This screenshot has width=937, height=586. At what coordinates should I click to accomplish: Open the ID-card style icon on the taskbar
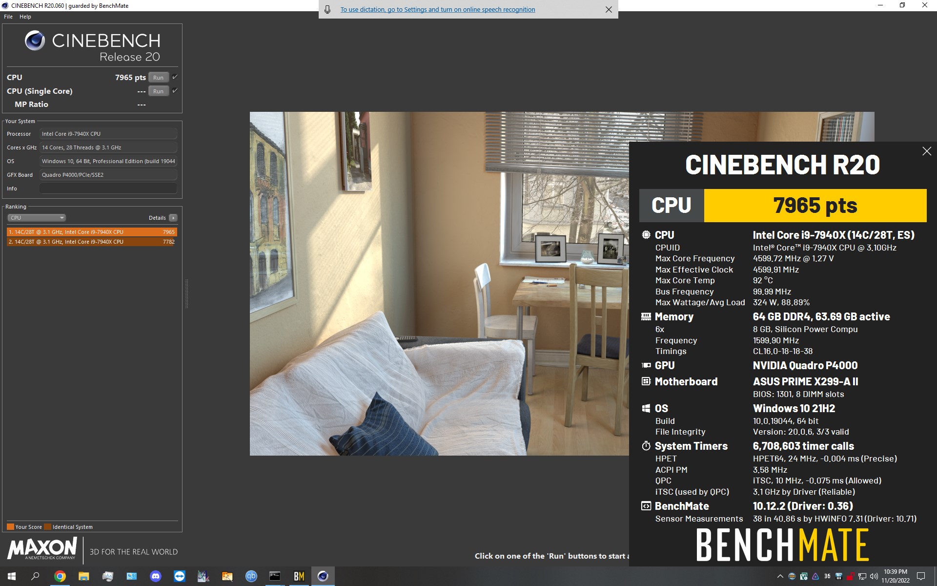(131, 576)
